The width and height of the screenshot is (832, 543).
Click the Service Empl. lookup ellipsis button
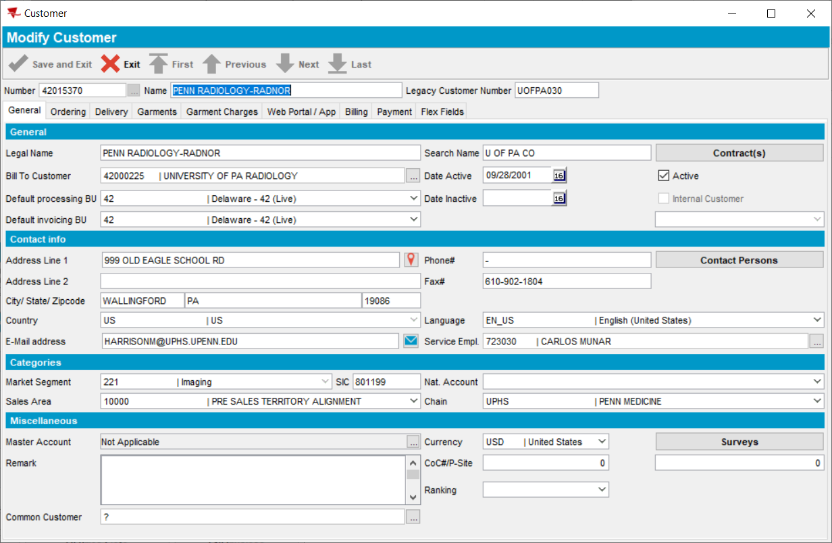tap(816, 341)
